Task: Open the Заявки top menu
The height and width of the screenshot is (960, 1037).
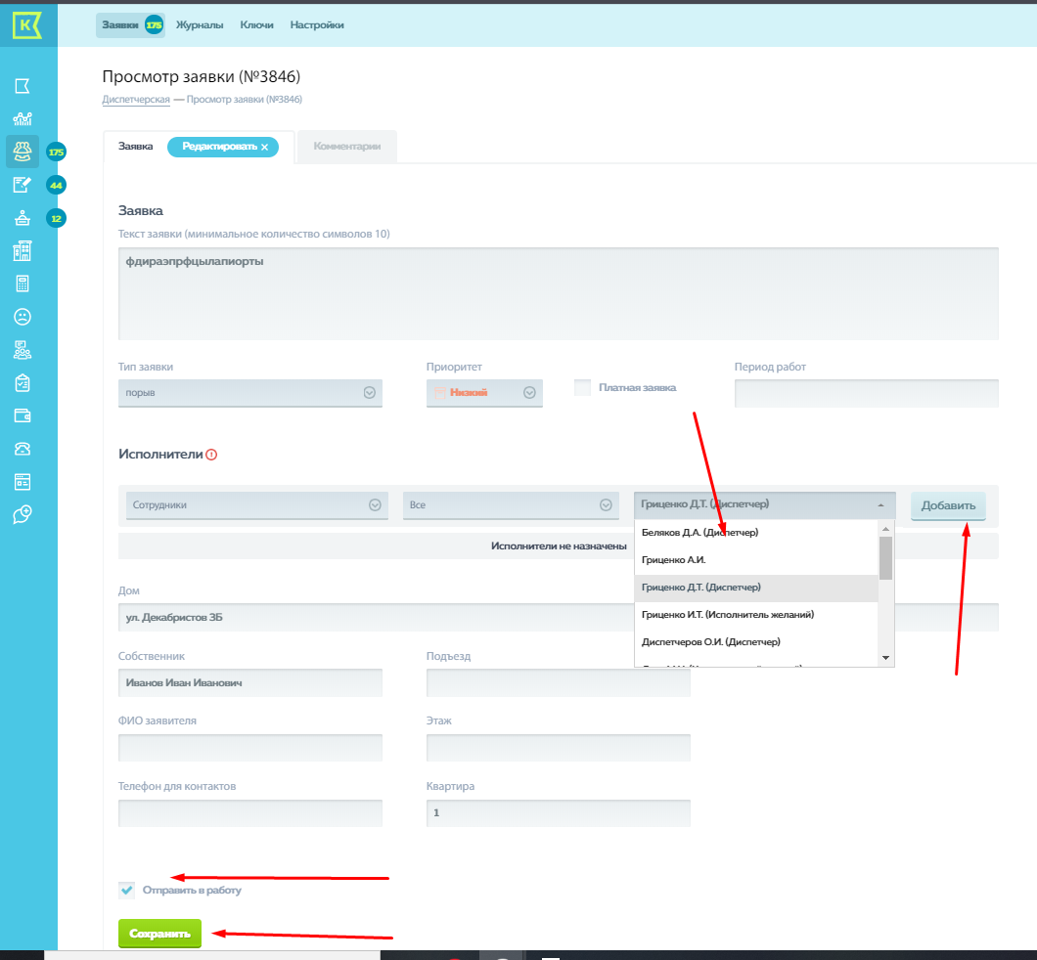Action: pyautogui.click(x=130, y=25)
